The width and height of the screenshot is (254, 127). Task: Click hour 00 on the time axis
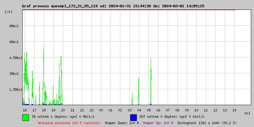click(x=101, y=110)
